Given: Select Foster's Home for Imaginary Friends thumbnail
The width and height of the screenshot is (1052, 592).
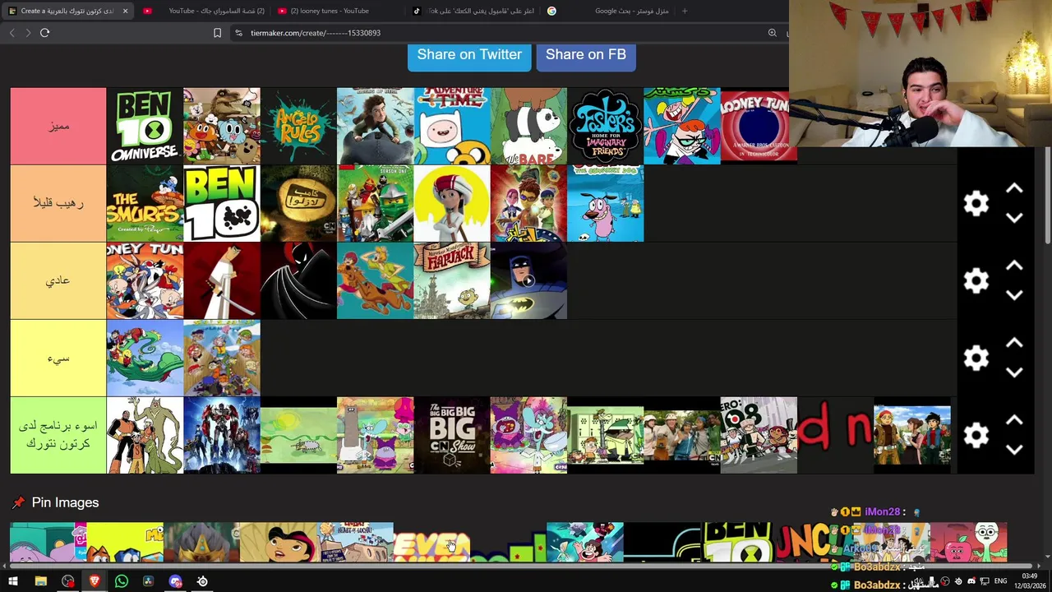Looking at the screenshot, I should pos(605,126).
